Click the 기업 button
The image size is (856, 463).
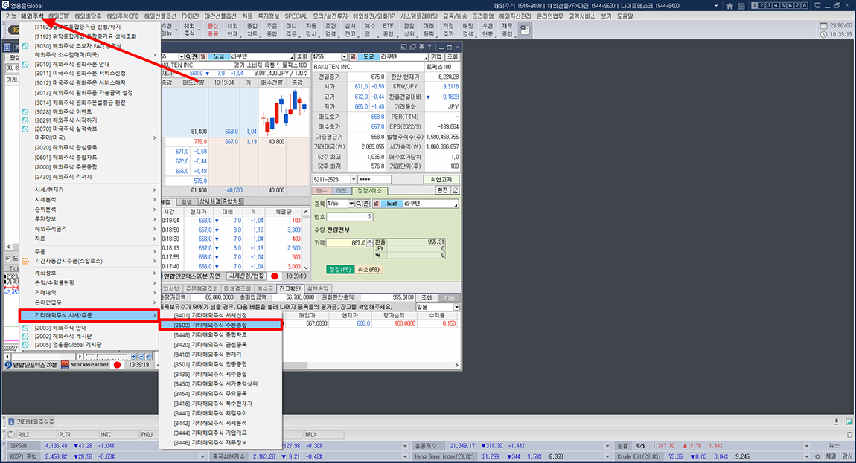[x=437, y=56]
